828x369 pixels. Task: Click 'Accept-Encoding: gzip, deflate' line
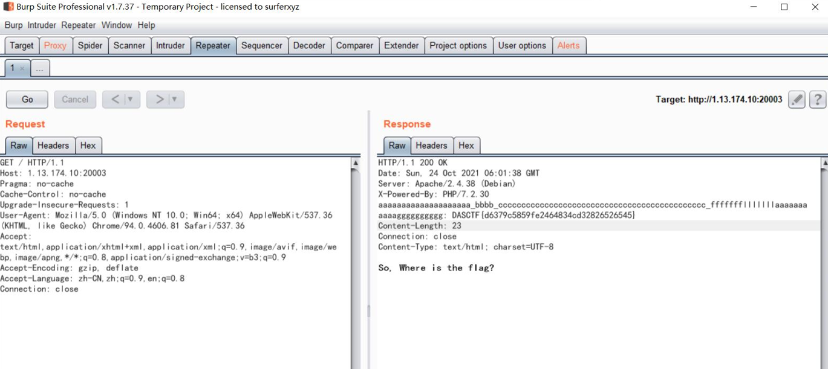click(69, 268)
